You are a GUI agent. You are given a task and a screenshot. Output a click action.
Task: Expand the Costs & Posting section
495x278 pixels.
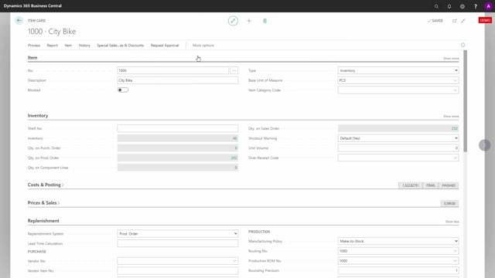(x=46, y=185)
